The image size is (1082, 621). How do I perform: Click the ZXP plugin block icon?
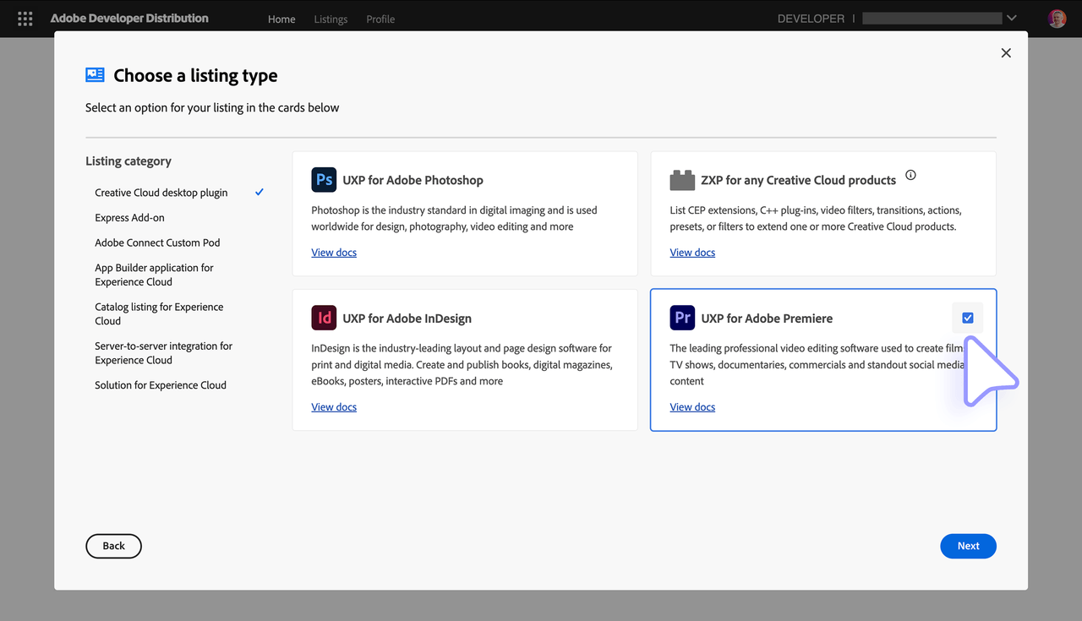(682, 180)
